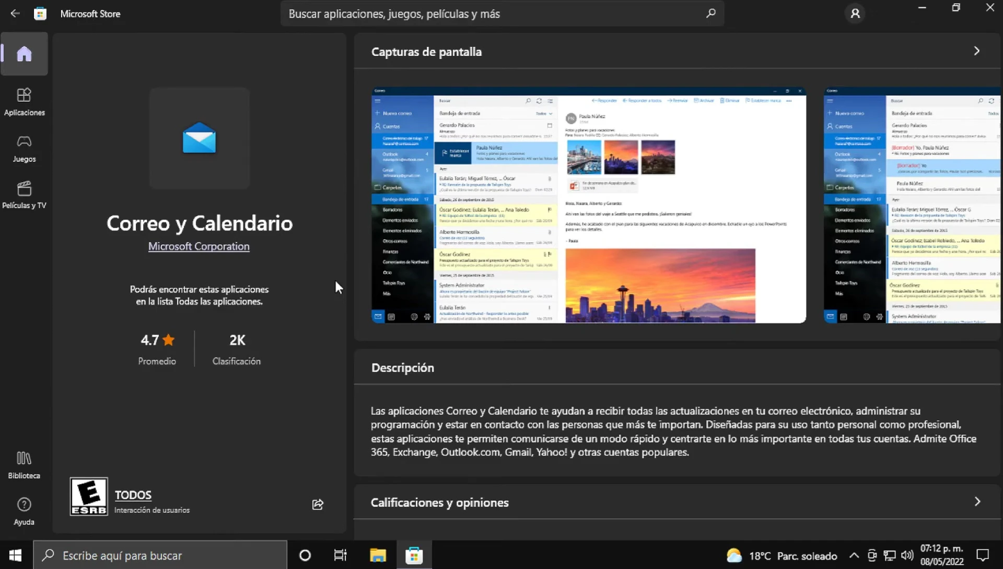
Task: Open the clock and date display
Action: point(942,555)
